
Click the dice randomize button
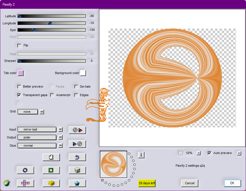point(77,170)
